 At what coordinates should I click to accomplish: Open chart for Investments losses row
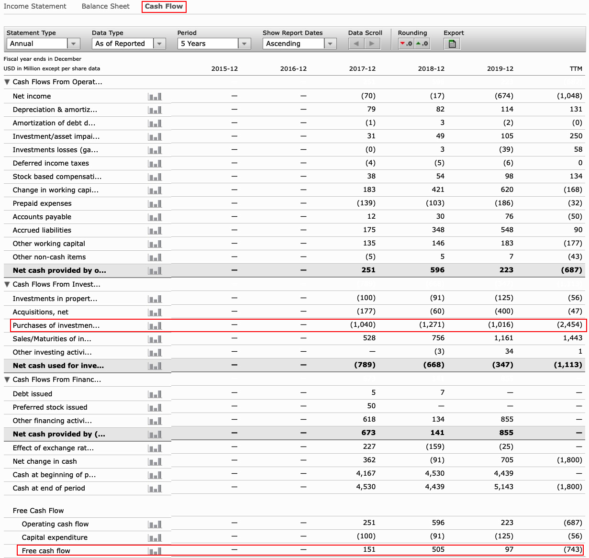click(155, 150)
